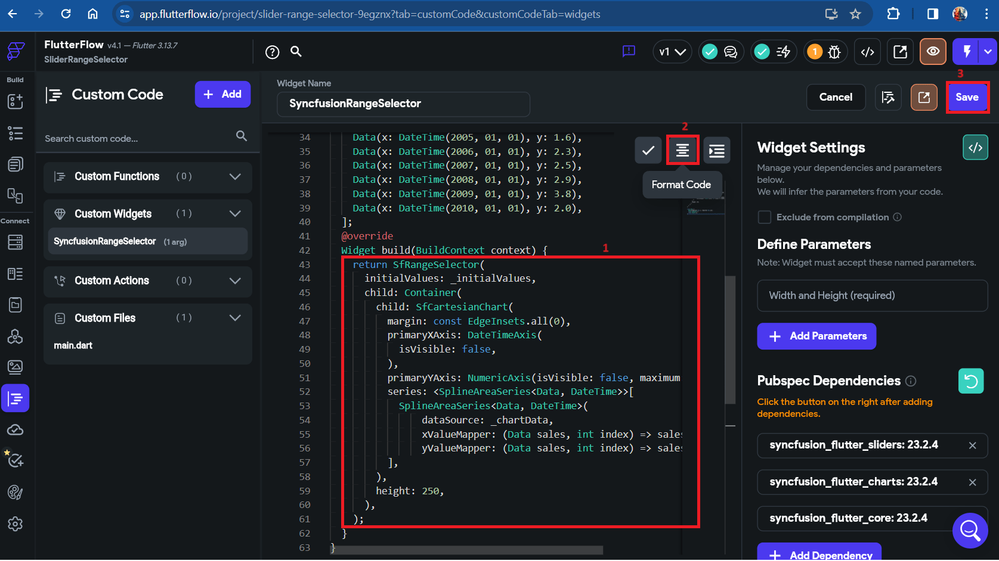Image resolution: width=999 pixels, height=561 pixels.
Task: Open the App Values icon in sidebar
Action: (x=15, y=305)
